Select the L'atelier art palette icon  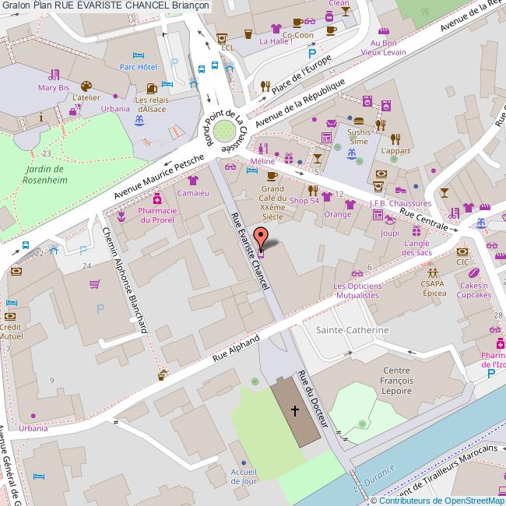click(x=86, y=86)
